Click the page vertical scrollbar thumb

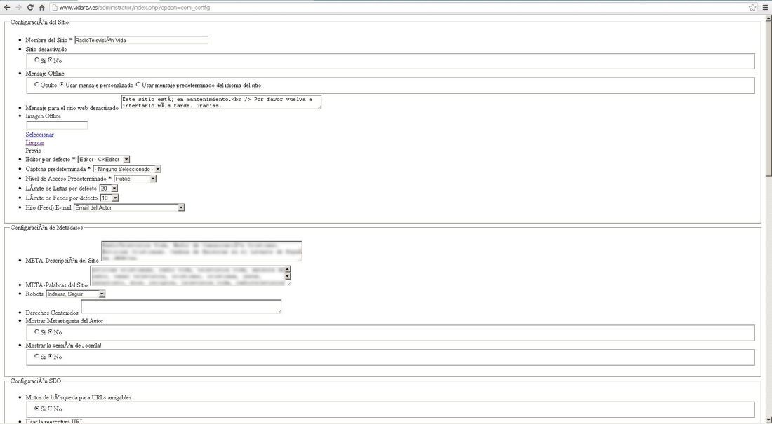pyautogui.click(x=768, y=98)
